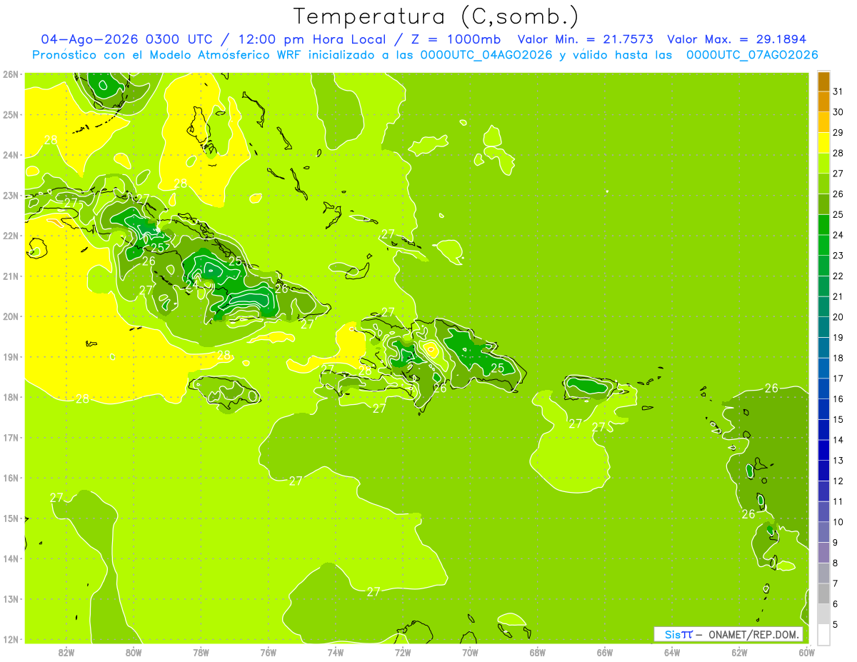This screenshot has width=857, height=662.
Task: Pick the yellow scale segment between 28 and 29
Action: pyautogui.click(x=823, y=143)
